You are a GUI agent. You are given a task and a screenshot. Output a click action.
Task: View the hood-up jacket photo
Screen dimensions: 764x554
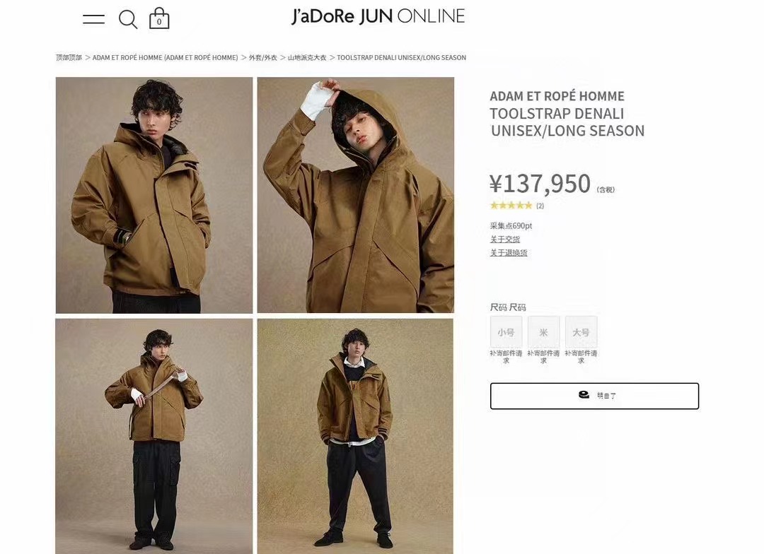(356, 195)
